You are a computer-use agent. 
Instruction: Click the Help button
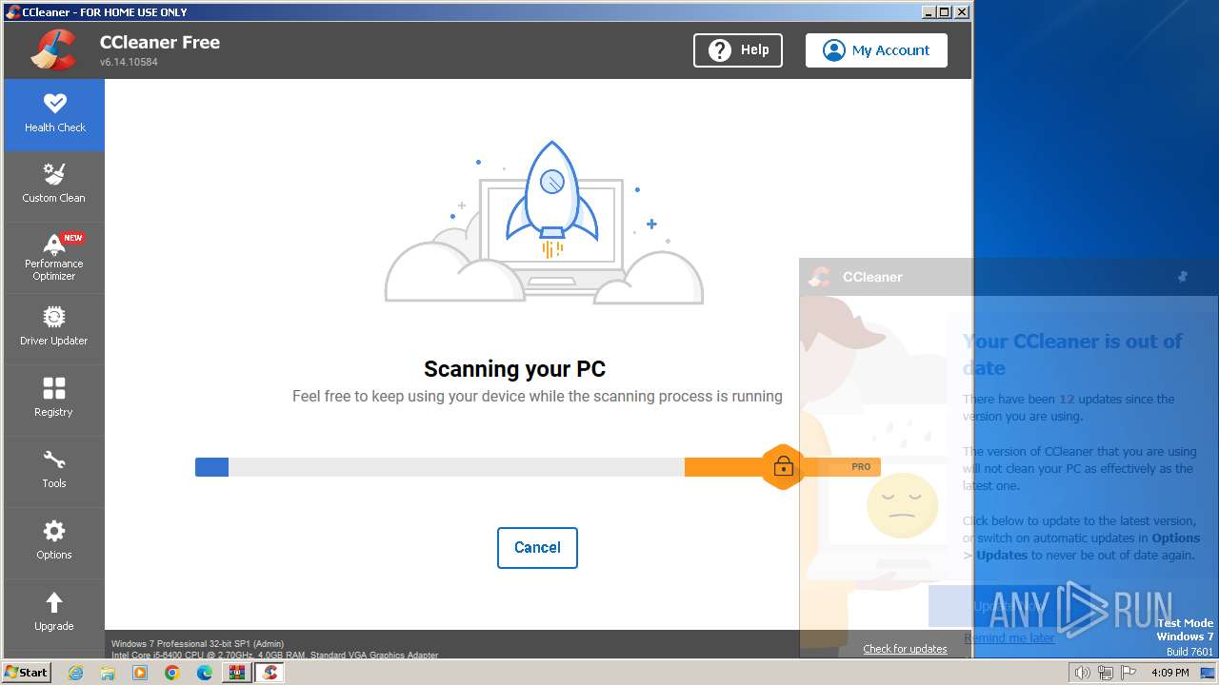(x=738, y=50)
